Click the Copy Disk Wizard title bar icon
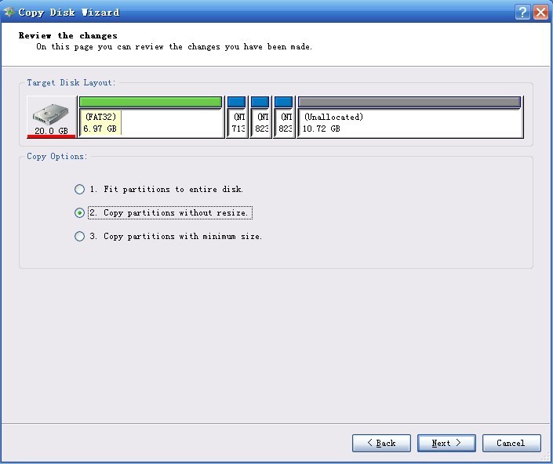 [9, 12]
